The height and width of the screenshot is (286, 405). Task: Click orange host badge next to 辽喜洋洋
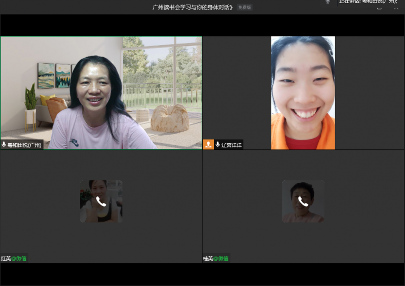click(x=208, y=145)
